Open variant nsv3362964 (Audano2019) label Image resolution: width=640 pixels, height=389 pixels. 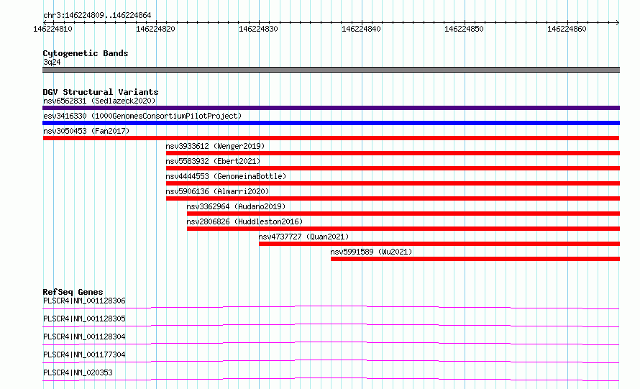(x=236, y=206)
